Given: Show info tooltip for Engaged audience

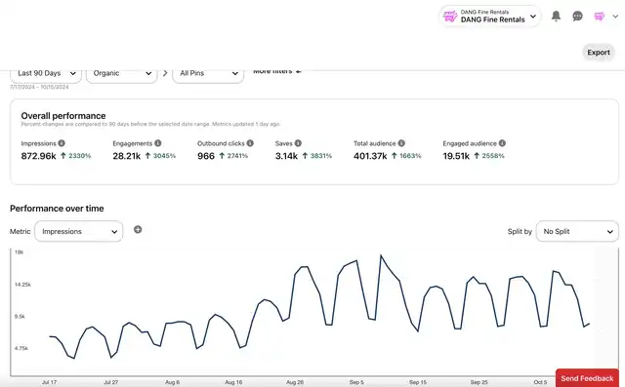Looking at the screenshot, I should [502, 143].
